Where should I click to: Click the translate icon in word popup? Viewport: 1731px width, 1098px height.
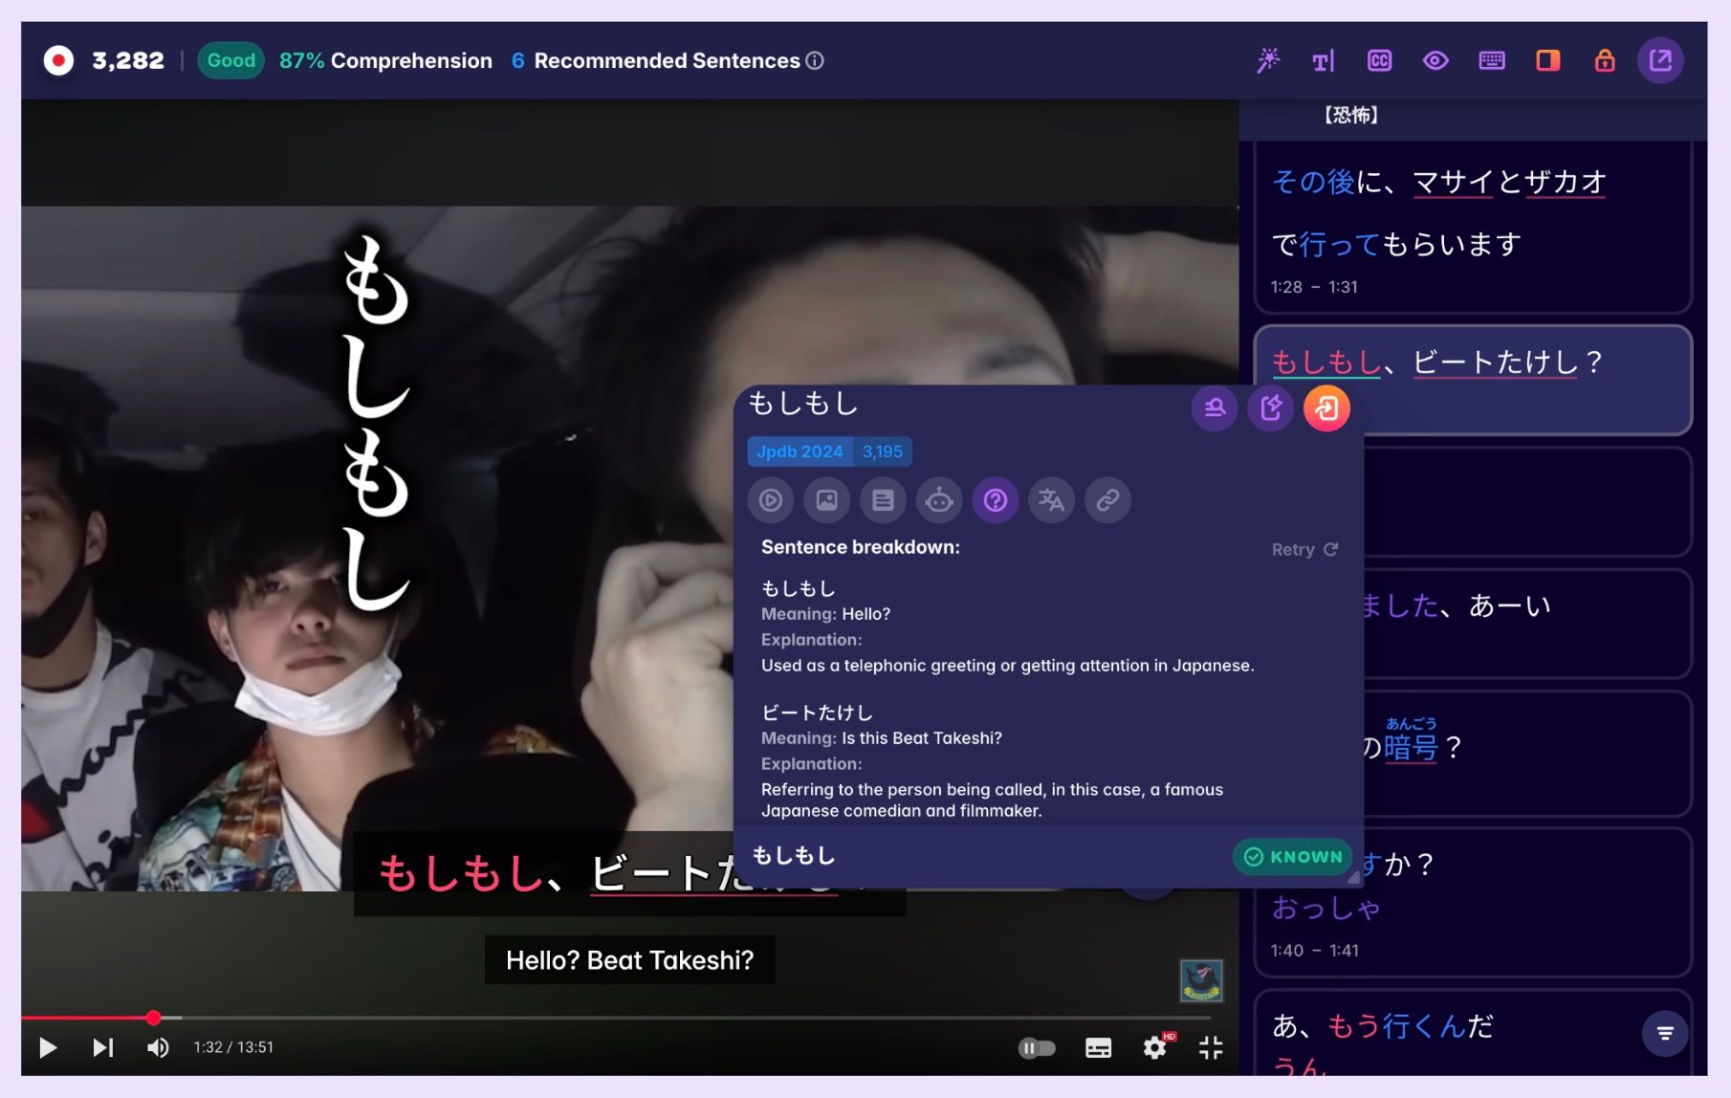point(1051,500)
